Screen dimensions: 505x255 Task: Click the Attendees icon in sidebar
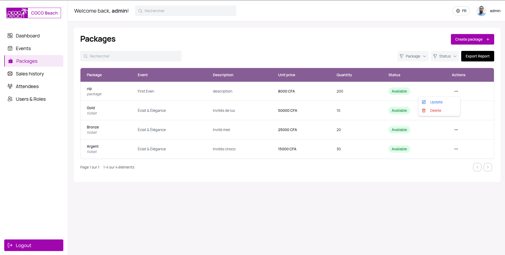coord(10,86)
